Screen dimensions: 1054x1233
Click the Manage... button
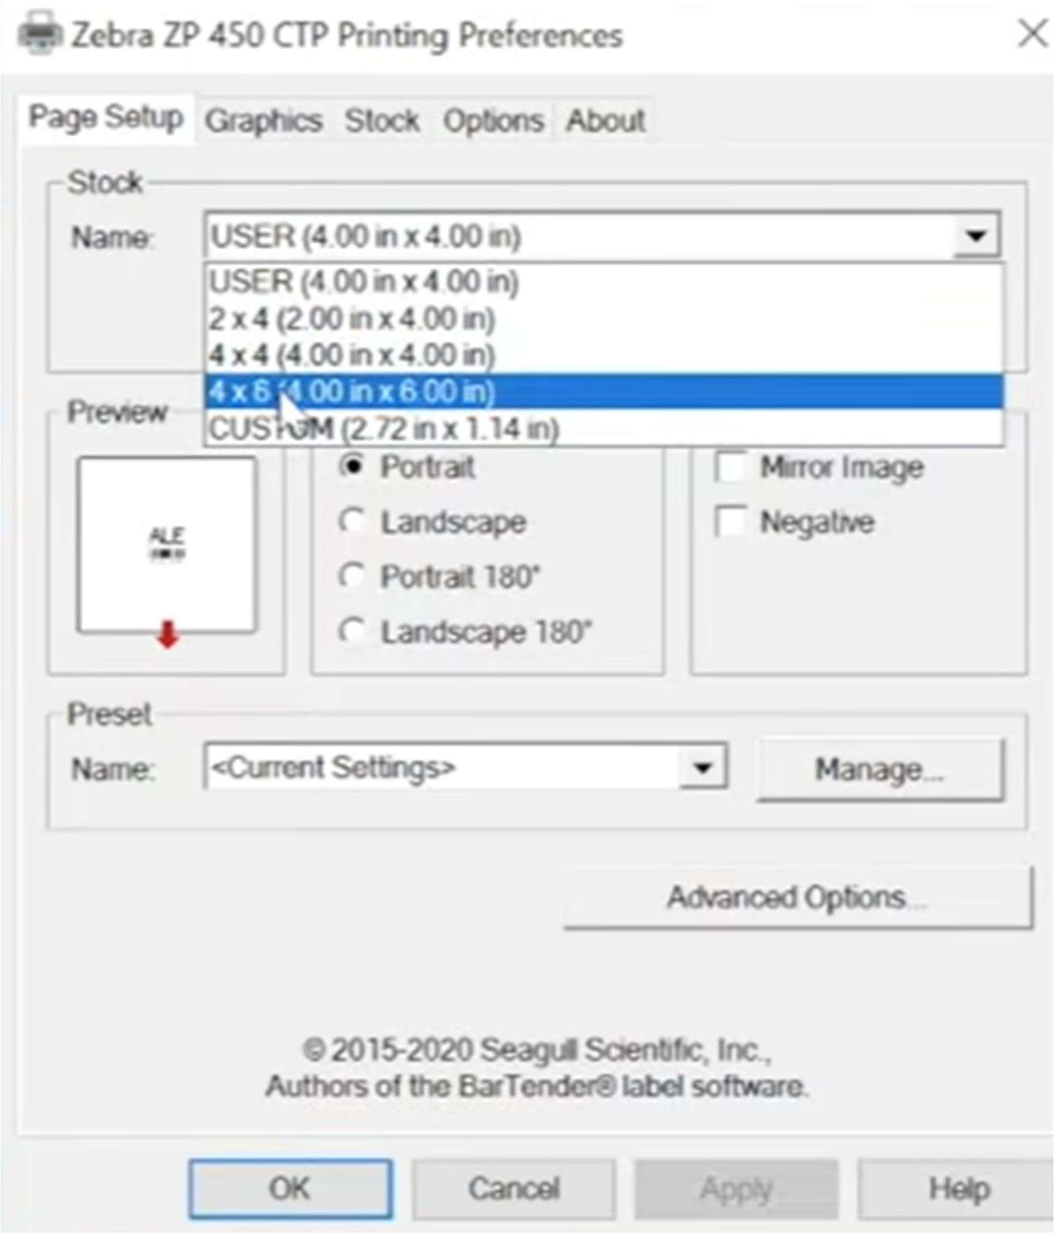coord(879,769)
